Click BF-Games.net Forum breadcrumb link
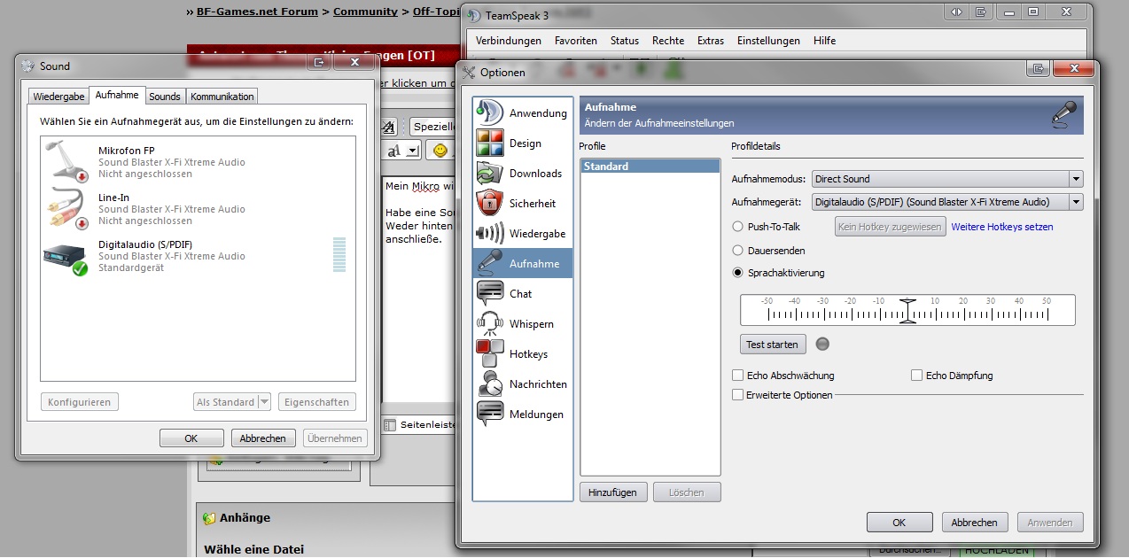 pyautogui.click(x=258, y=12)
